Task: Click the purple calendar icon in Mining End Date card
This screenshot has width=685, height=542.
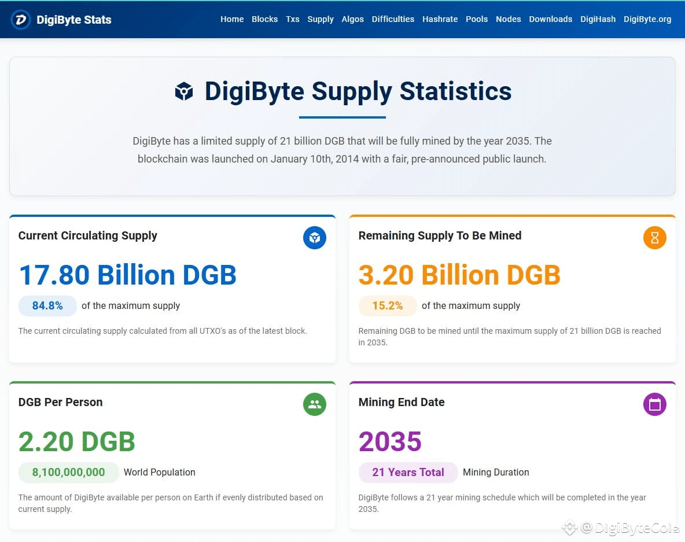Action: click(654, 404)
